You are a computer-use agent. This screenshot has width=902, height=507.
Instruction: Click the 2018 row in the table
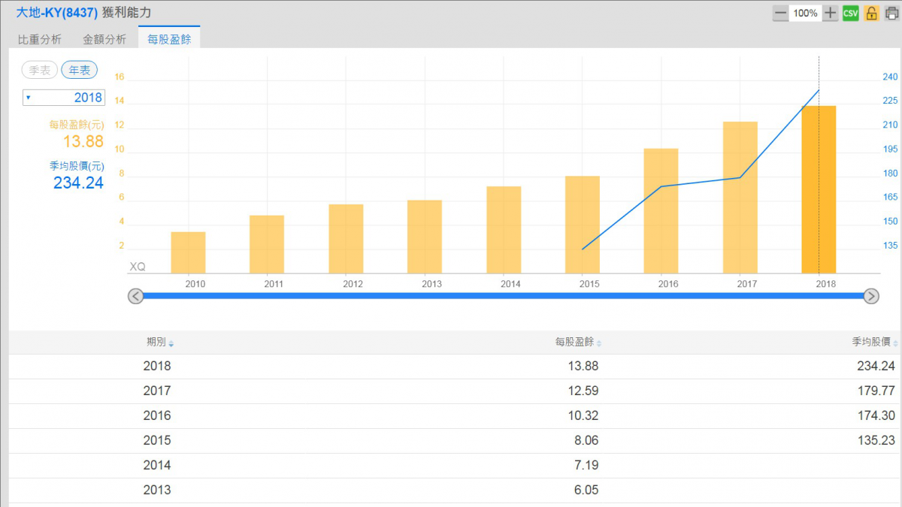tap(456, 367)
